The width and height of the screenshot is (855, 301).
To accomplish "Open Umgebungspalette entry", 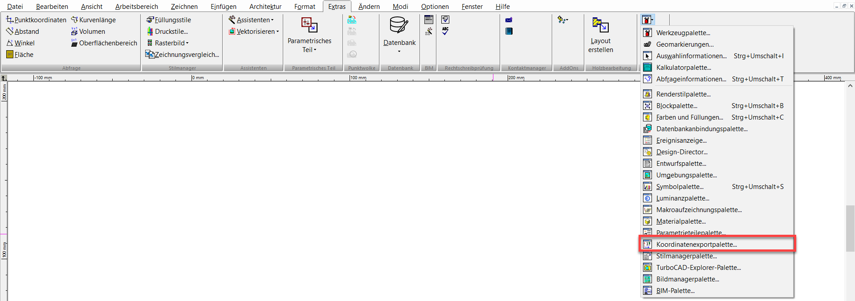I will click(x=717, y=175).
